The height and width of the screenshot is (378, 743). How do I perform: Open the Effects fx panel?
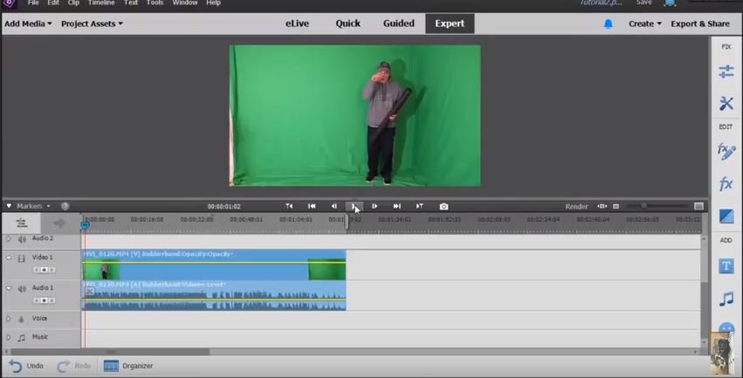pyautogui.click(x=726, y=183)
